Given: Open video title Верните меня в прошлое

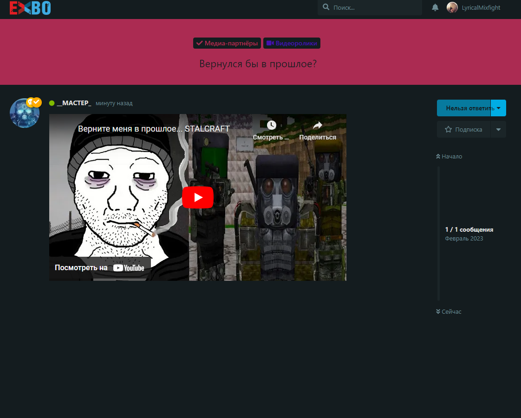Looking at the screenshot, I should pyautogui.click(x=154, y=129).
